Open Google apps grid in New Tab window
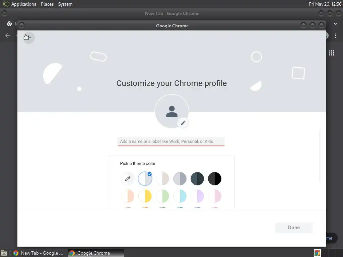This screenshot has height=257, width=343. pos(331,53)
